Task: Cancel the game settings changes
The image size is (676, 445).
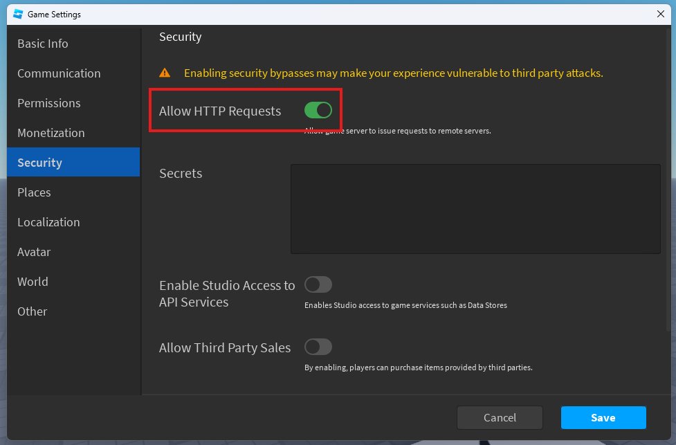Action: click(500, 417)
